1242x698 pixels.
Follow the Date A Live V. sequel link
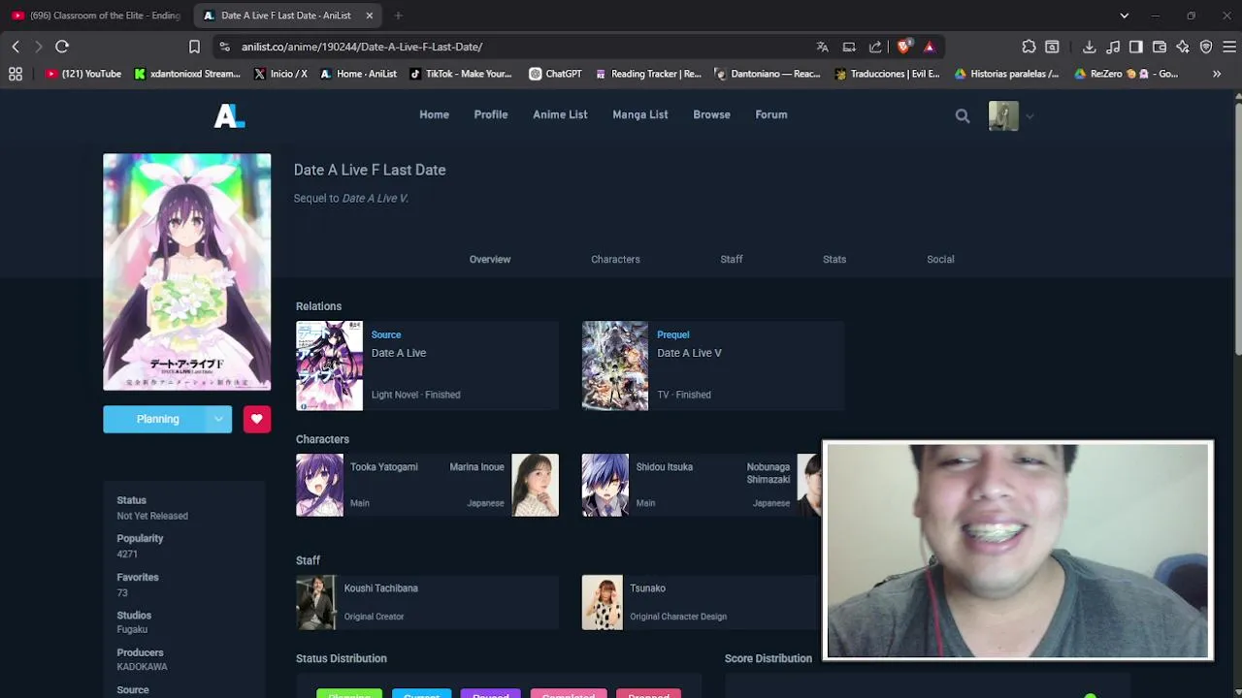pyautogui.click(x=376, y=198)
